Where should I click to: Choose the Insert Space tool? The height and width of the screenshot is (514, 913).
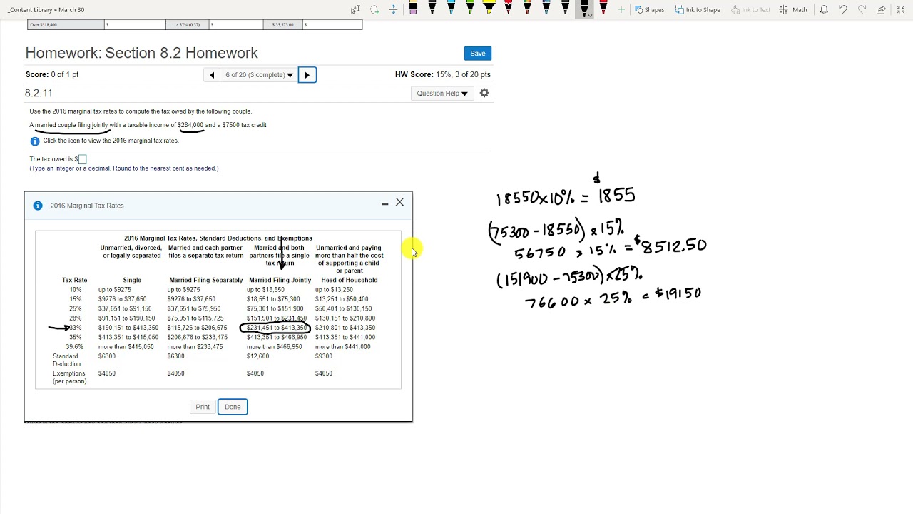click(x=393, y=9)
